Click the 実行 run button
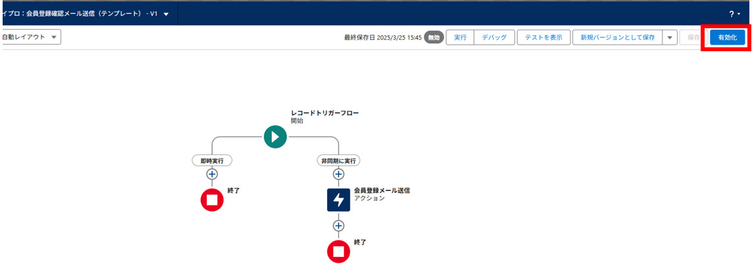Image resolution: width=754 pixels, height=276 pixels. coord(460,37)
